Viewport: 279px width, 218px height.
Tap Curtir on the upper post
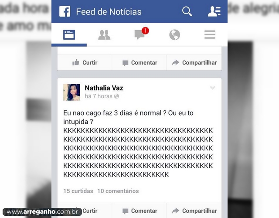tap(85, 63)
